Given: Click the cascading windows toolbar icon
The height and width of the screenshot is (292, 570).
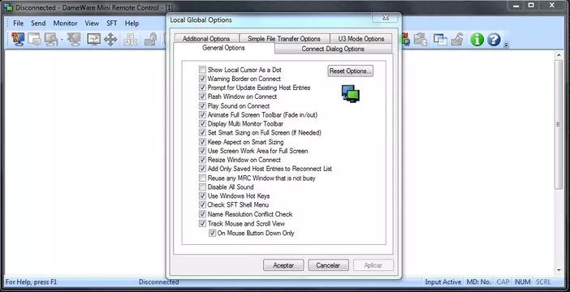Looking at the screenshot, I should (440, 39).
